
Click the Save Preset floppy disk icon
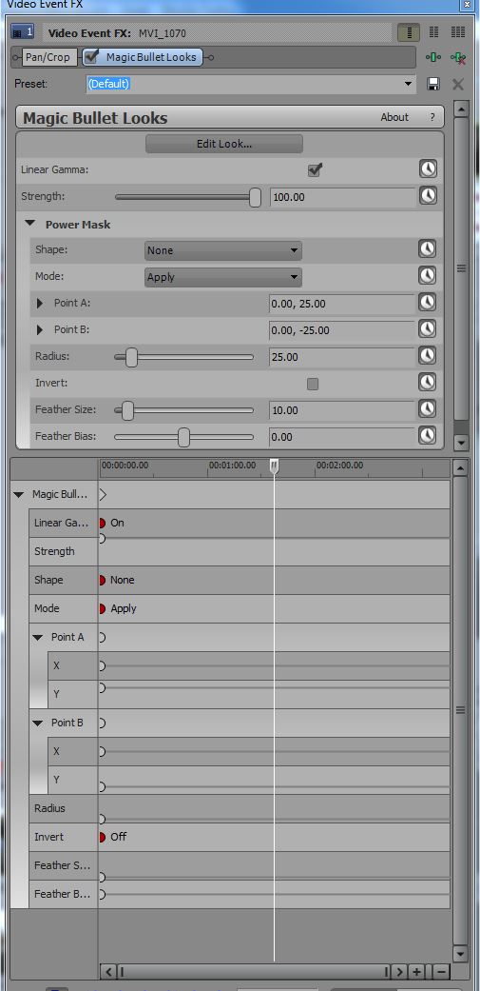[x=433, y=84]
